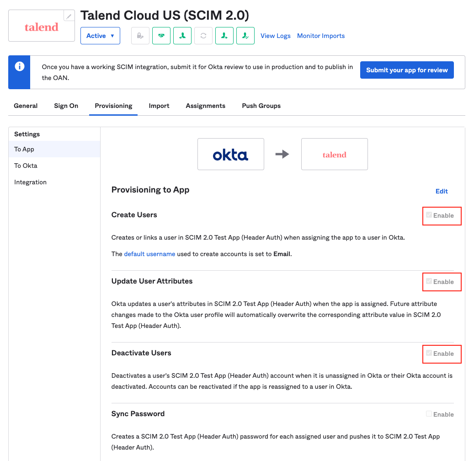Click the okta logo in the provisioning diagram
474x461 pixels.
[x=230, y=154]
